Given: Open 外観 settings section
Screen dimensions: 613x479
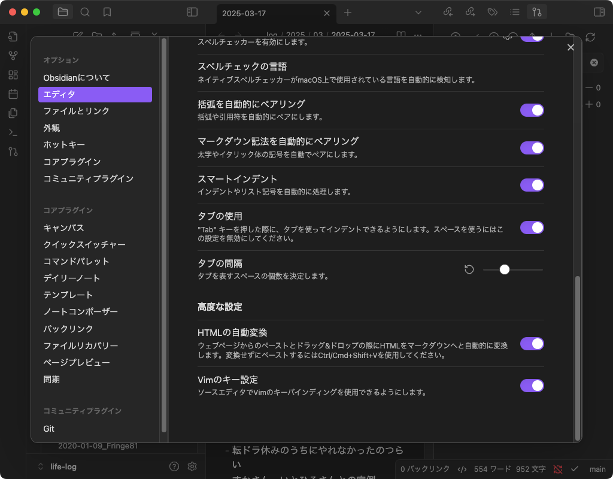Looking at the screenshot, I should click(x=95, y=128).
